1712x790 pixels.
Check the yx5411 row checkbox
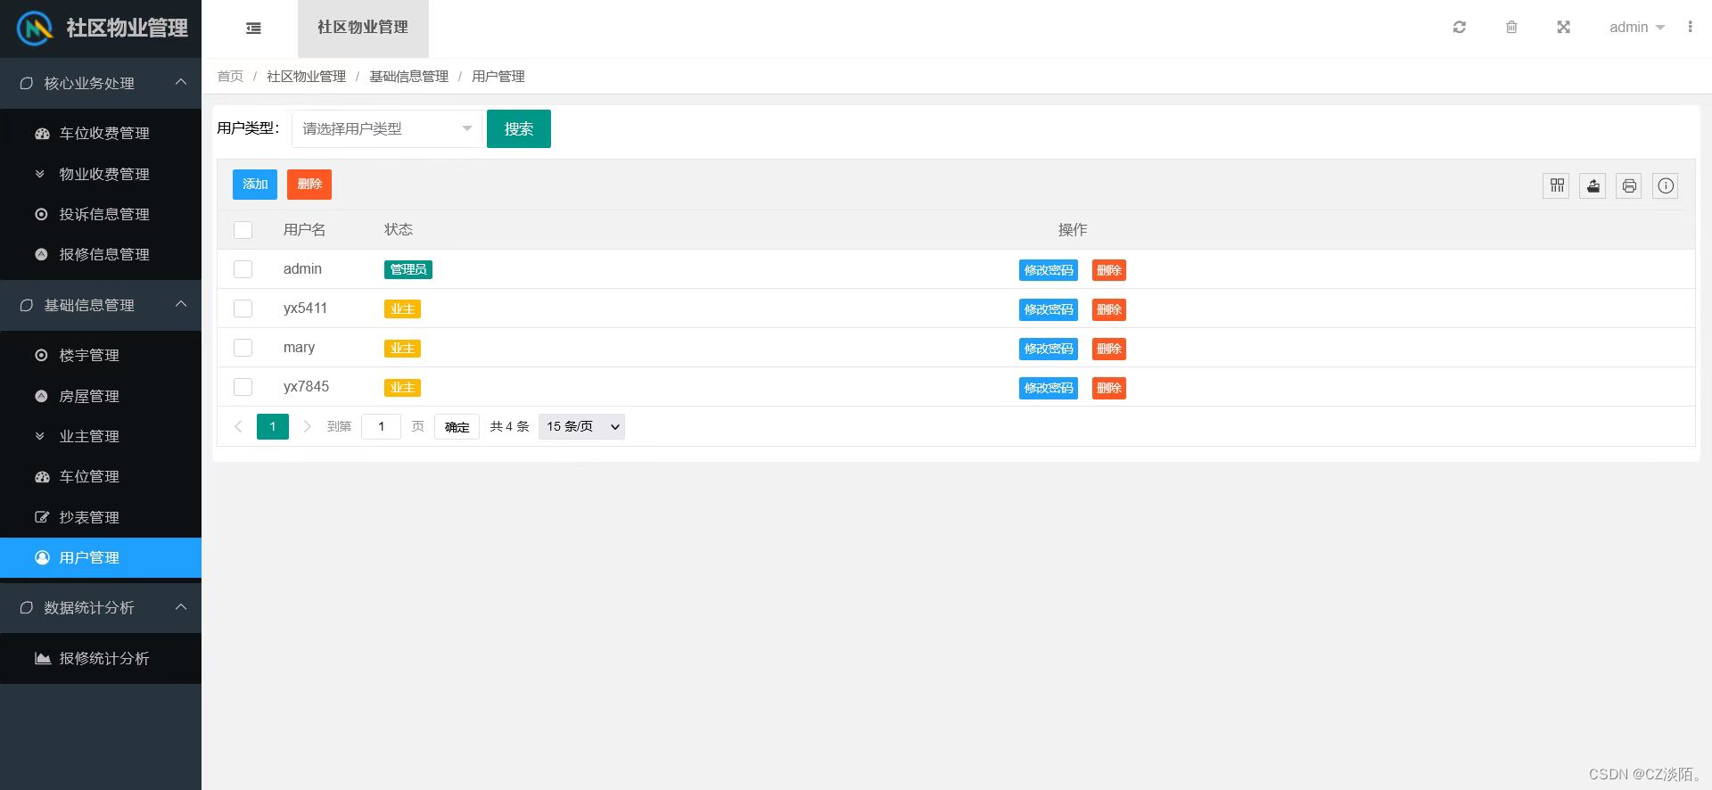243,309
